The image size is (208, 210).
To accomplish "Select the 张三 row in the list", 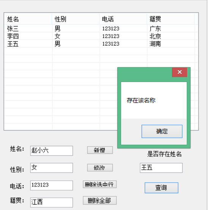I will (99, 28).
